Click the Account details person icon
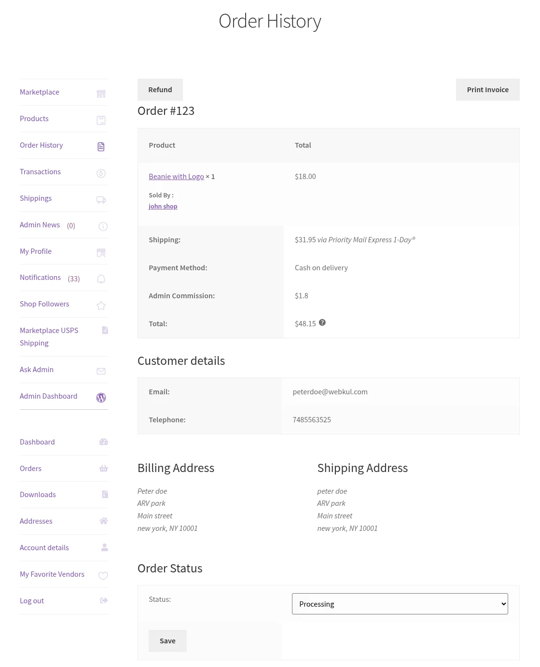 tap(104, 547)
